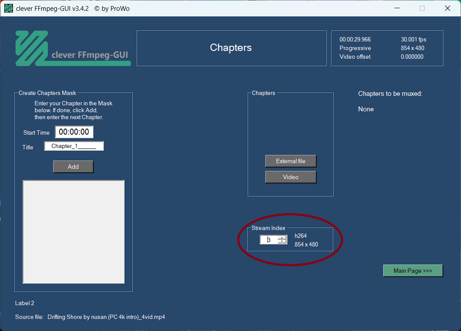
Task: Click the Progressive scan label
Action: pyautogui.click(x=355, y=48)
